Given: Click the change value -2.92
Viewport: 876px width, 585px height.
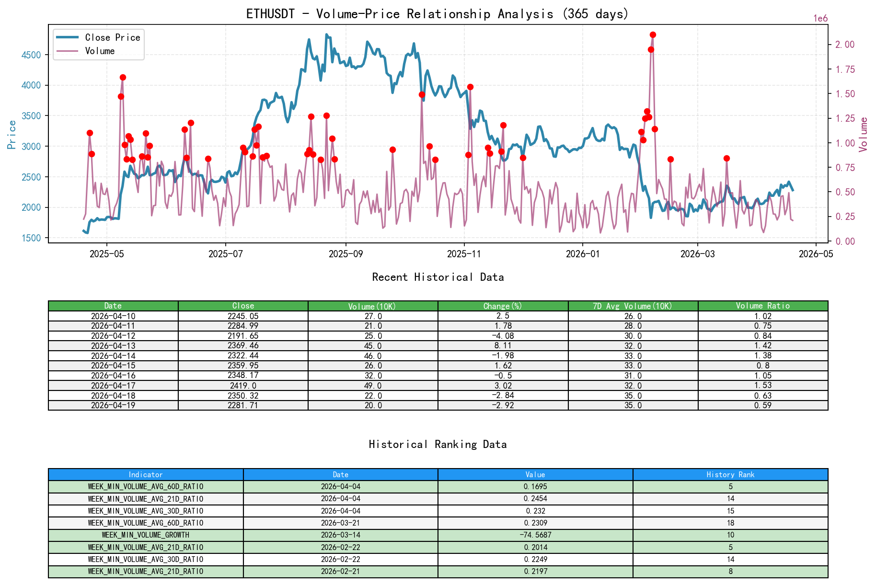Looking at the screenshot, I should [x=503, y=405].
